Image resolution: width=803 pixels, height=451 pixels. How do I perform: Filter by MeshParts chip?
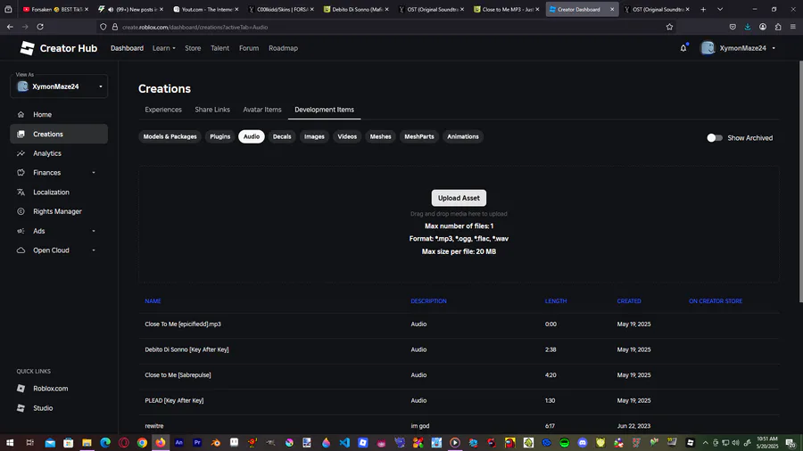coord(419,136)
